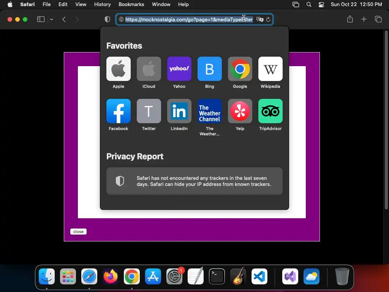The width and height of the screenshot is (389, 292).
Task: Open the Yelp favorite
Action: [x=240, y=111]
